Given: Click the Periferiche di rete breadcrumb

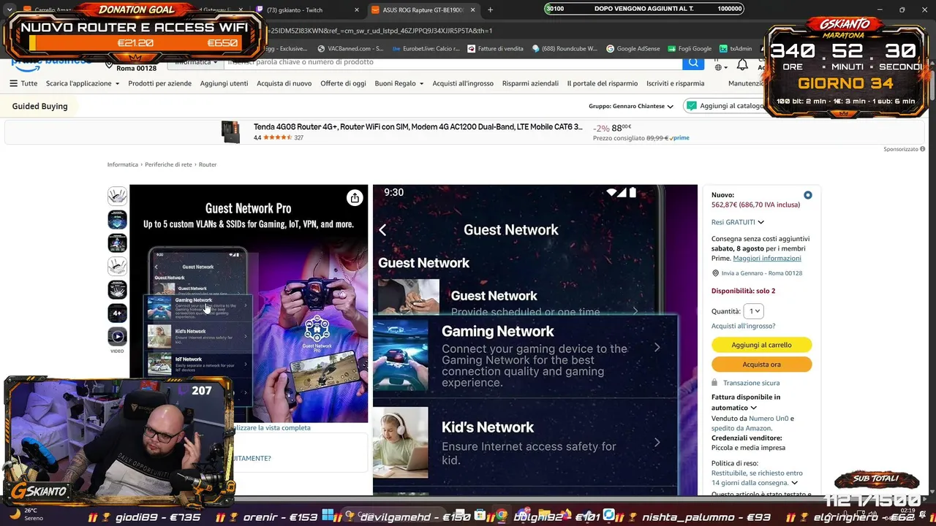Looking at the screenshot, I should coord(168,164).
